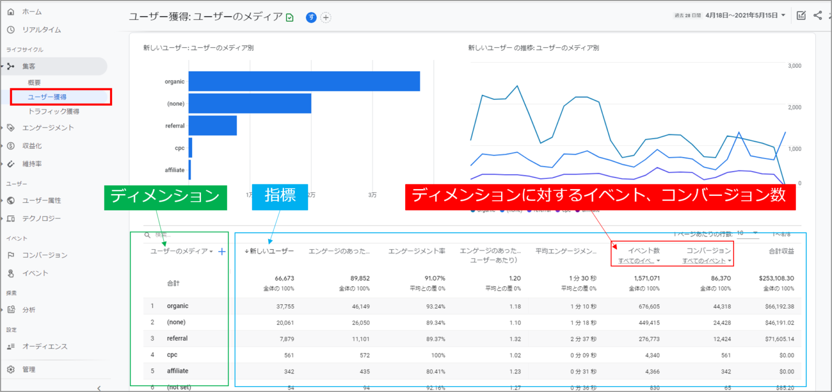
Task: Expand the 維持率 section arrow
Action: (3, 164)
